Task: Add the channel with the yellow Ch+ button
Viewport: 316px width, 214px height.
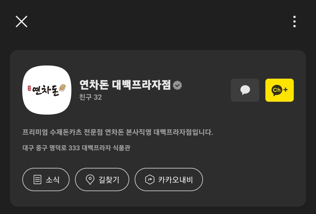Action: (x=279, y=90)
